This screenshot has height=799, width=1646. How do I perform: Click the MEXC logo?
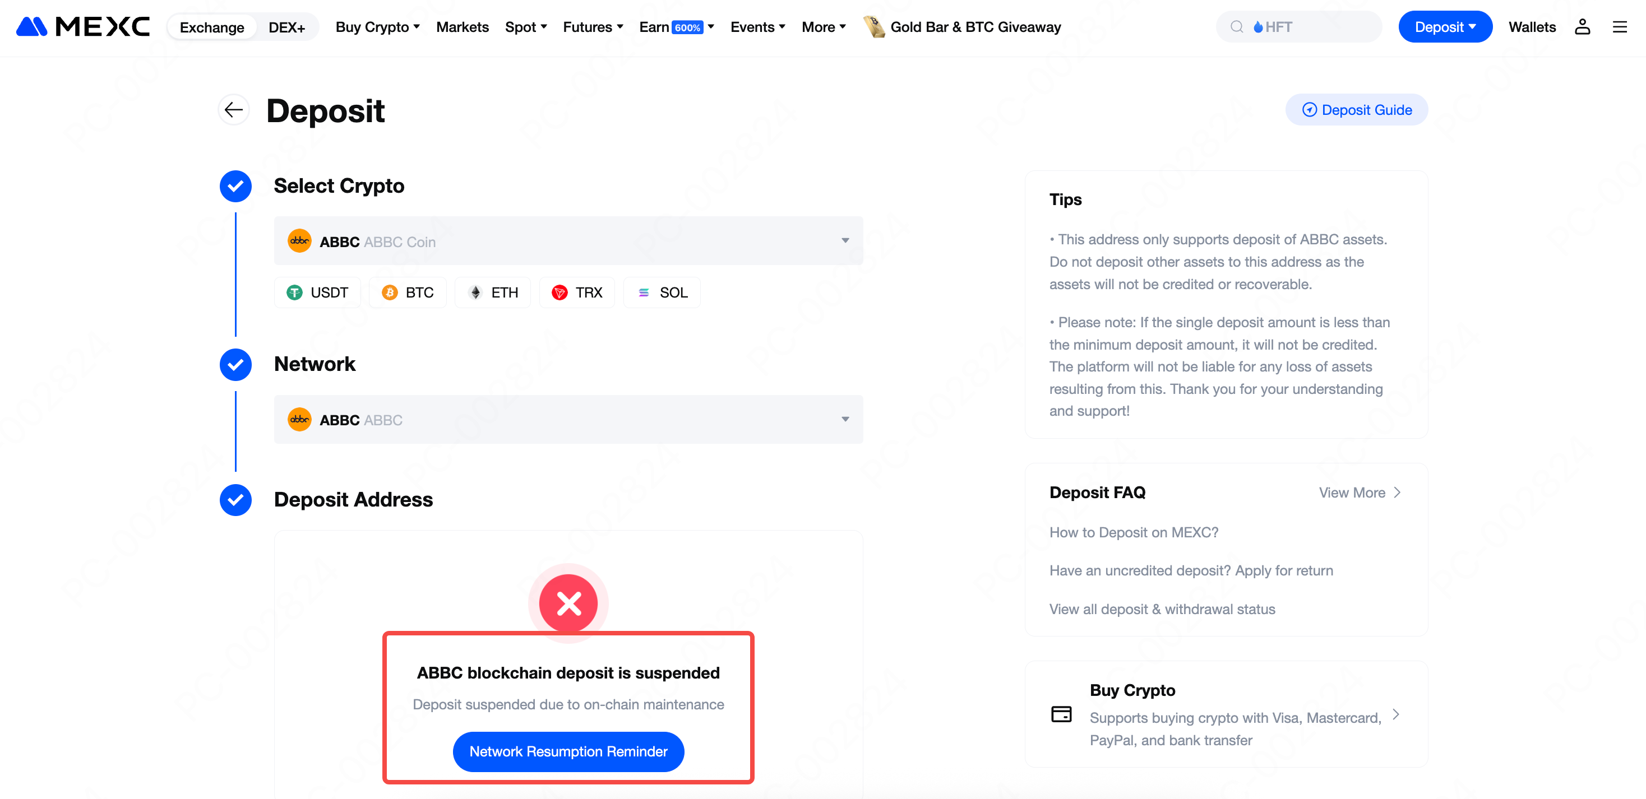point(83,27)
